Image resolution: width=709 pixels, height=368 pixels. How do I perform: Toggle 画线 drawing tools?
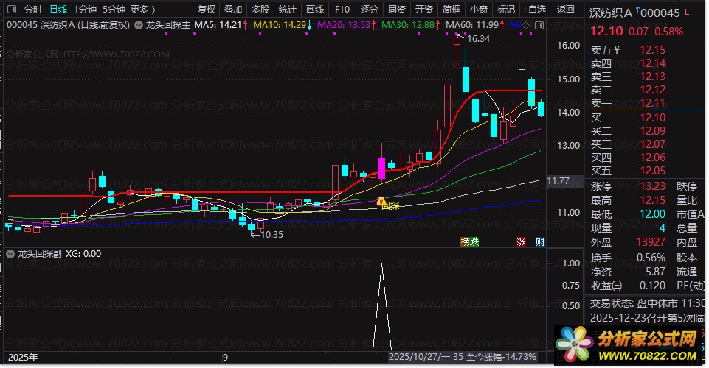pyautogui.click(x=315, y=10)
